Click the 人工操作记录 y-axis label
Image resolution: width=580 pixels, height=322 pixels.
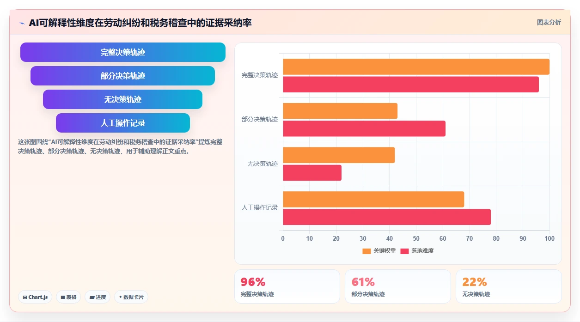pos(260,207)
